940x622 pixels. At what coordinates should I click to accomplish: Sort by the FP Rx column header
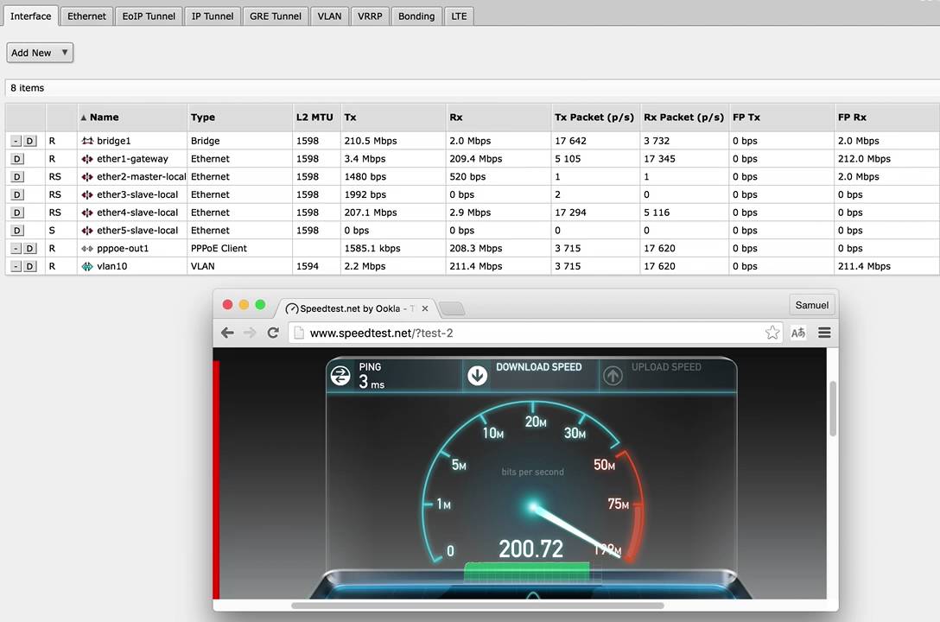(886, 117)
